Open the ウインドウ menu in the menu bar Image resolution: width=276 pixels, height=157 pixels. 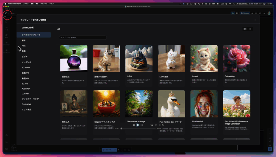pos(44,3)
